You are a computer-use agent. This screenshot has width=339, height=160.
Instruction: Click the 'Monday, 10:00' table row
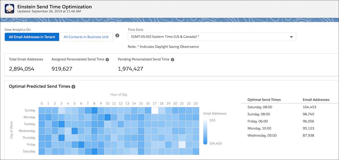[x=290, y=128]
